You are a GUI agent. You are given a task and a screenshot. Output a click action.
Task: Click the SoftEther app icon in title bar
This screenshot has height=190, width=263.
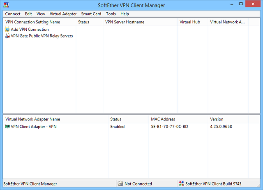6,5
